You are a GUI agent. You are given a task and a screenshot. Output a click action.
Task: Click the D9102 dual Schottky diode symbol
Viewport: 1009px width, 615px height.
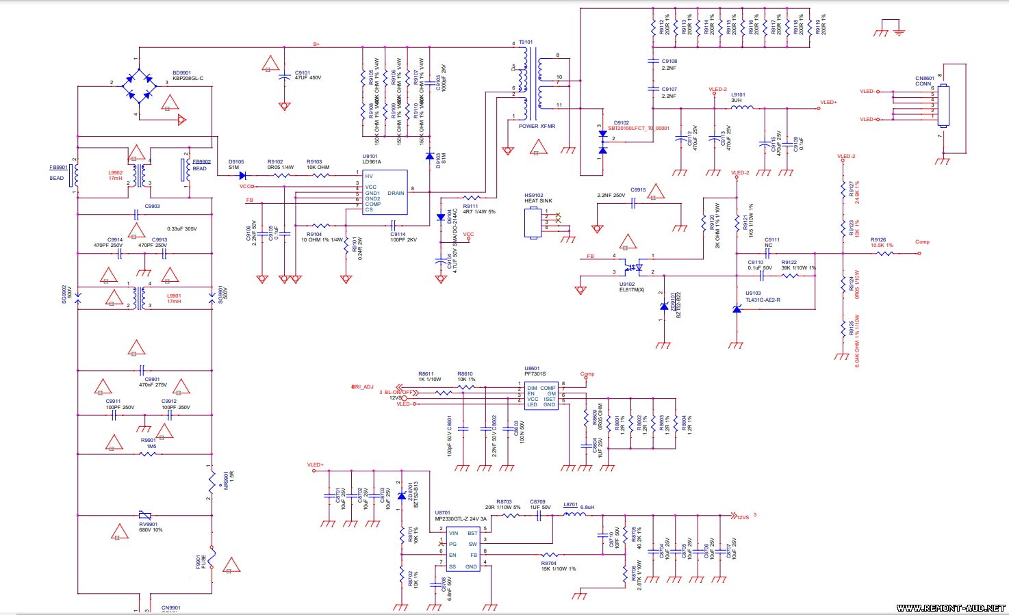(x=602, y=142)
